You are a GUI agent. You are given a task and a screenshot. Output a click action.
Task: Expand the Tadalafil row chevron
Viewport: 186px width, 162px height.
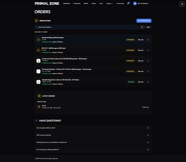tap(148, 82)
